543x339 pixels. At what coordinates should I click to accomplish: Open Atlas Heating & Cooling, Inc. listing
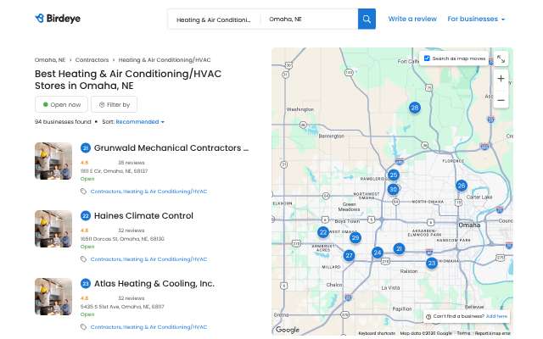coord(154,283)
